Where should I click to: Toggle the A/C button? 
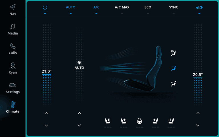coord(96,7)
